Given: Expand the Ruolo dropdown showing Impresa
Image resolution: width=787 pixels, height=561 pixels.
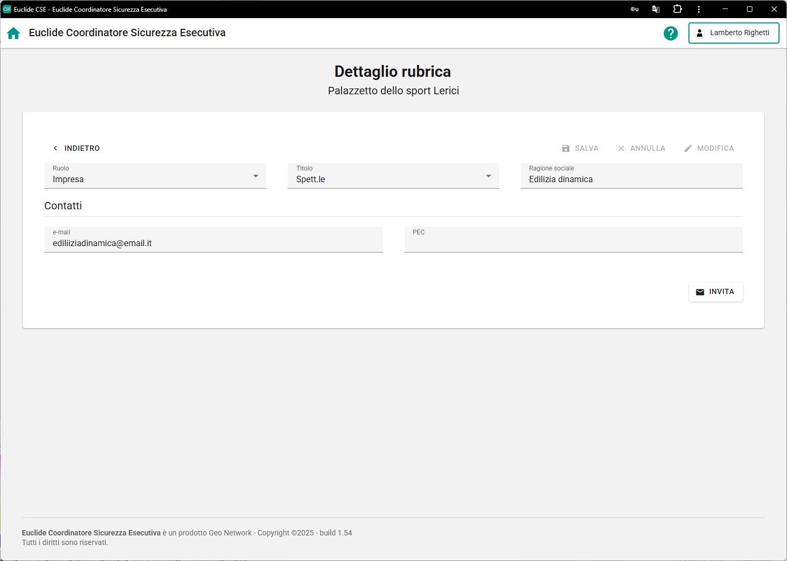Looking at the screenshot, I should click(155, 176).
